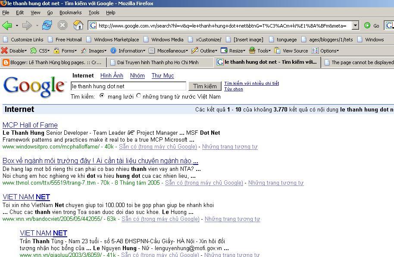Screen dimensions: 394x257
Task: Open the xCustomize/ bookmark
Action: click(204, 40)
